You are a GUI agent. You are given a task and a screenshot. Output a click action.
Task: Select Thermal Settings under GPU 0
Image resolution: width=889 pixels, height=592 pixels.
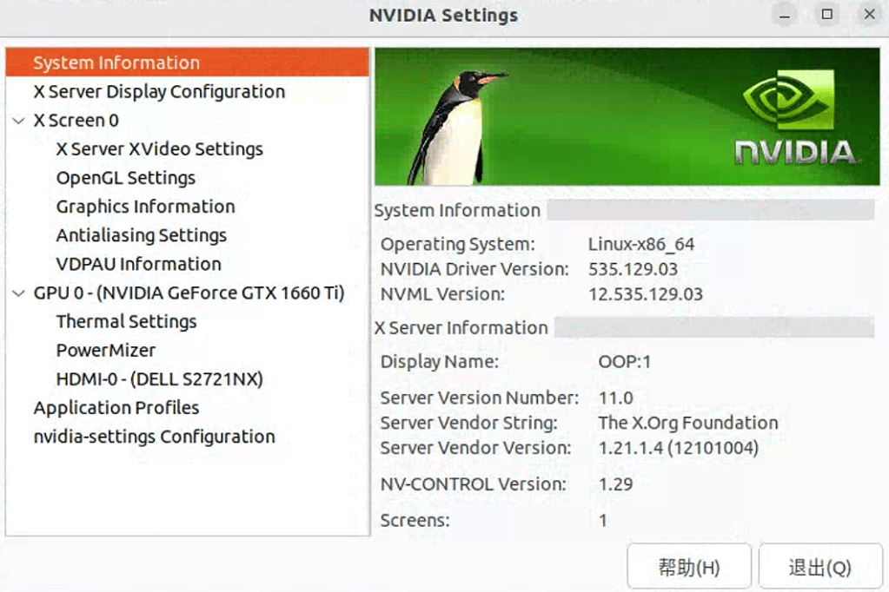(x=125, y=321)
